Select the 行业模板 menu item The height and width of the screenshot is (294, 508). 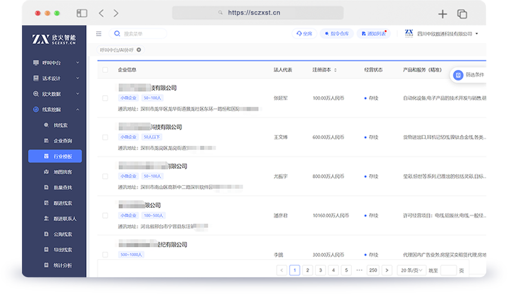[55, 156]
